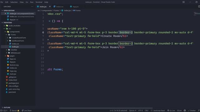Show errors and warnings in status bar
This screenshot has width=200, height=112.
coord(4,111)
